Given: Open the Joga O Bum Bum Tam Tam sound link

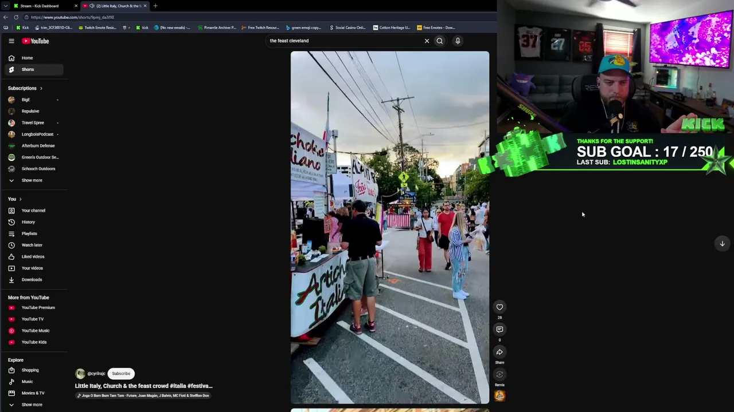Looking at the screenshot, I should (x=144, y=395).
